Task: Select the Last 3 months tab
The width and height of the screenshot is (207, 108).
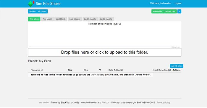Action: (90, 19)
